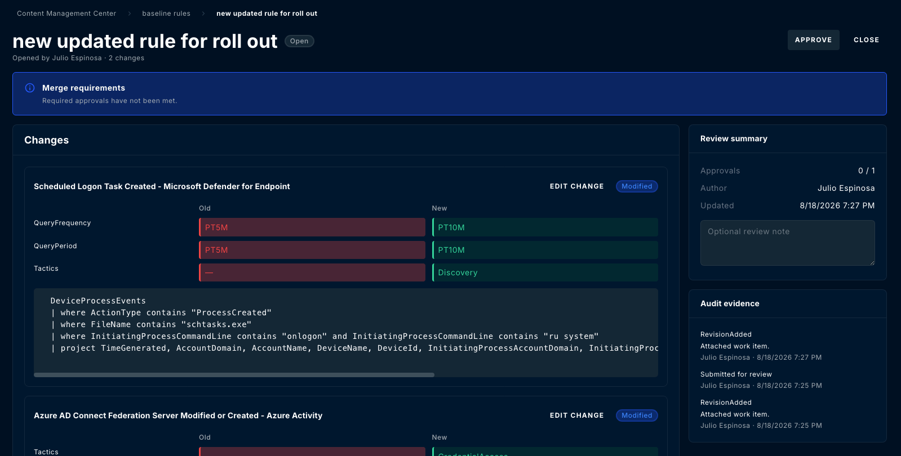Click the RevisionAdded entry at 7:27 PM
The height and width of the screenshot is (456, 901).
pyautogui.click(x=761, y=346)
